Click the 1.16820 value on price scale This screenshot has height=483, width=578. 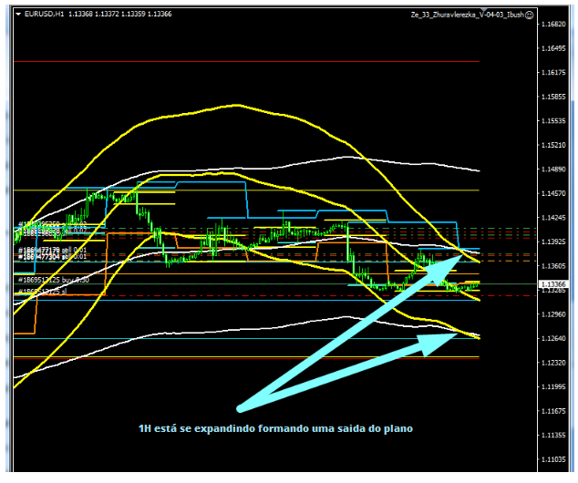[x=553, y=24]
